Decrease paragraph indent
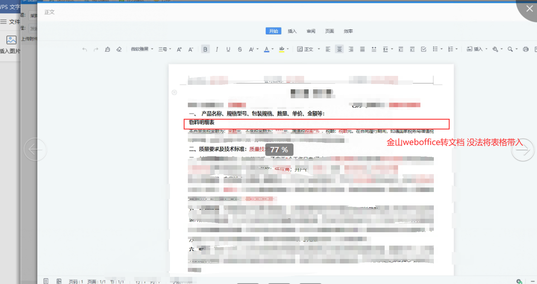 click(x=401, y=49)
